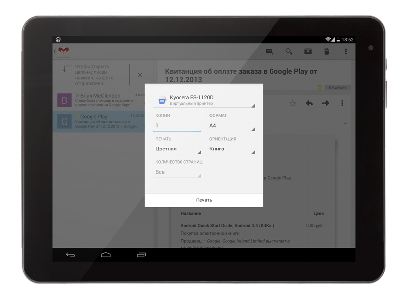Image resolution: width=408 pixels, height=298 pixels.
Task: Open the Kyocera FS-1120D printer dropdown
Action: [204, 99]
